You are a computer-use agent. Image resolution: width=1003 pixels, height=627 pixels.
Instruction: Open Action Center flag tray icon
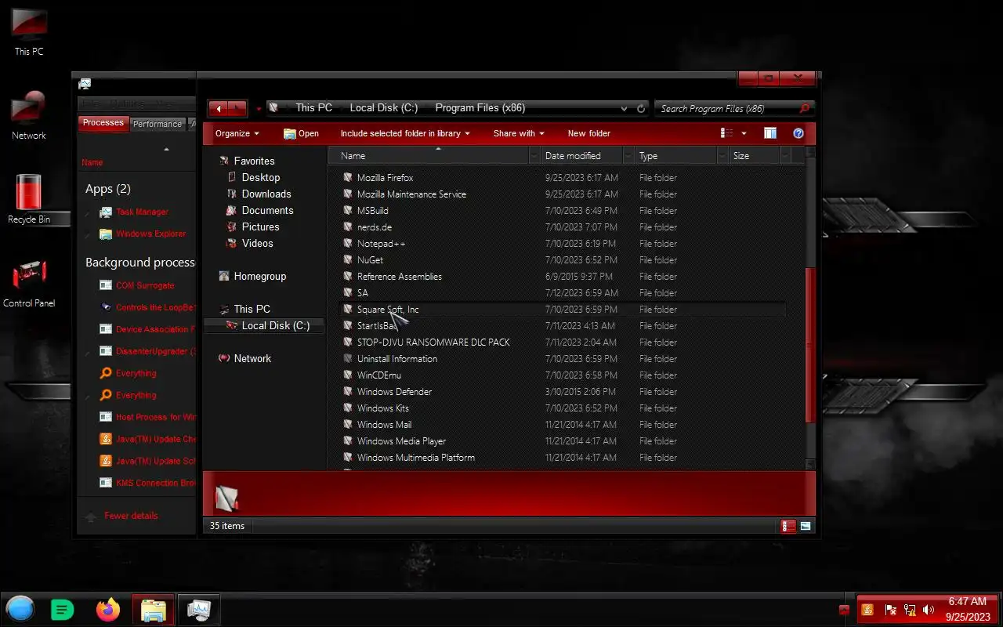pyautogui.click(x=890, y=610)
